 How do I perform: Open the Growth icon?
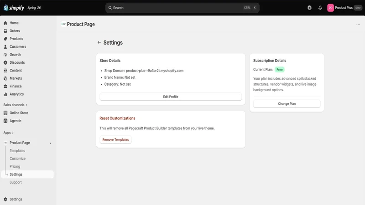[5, 55]
